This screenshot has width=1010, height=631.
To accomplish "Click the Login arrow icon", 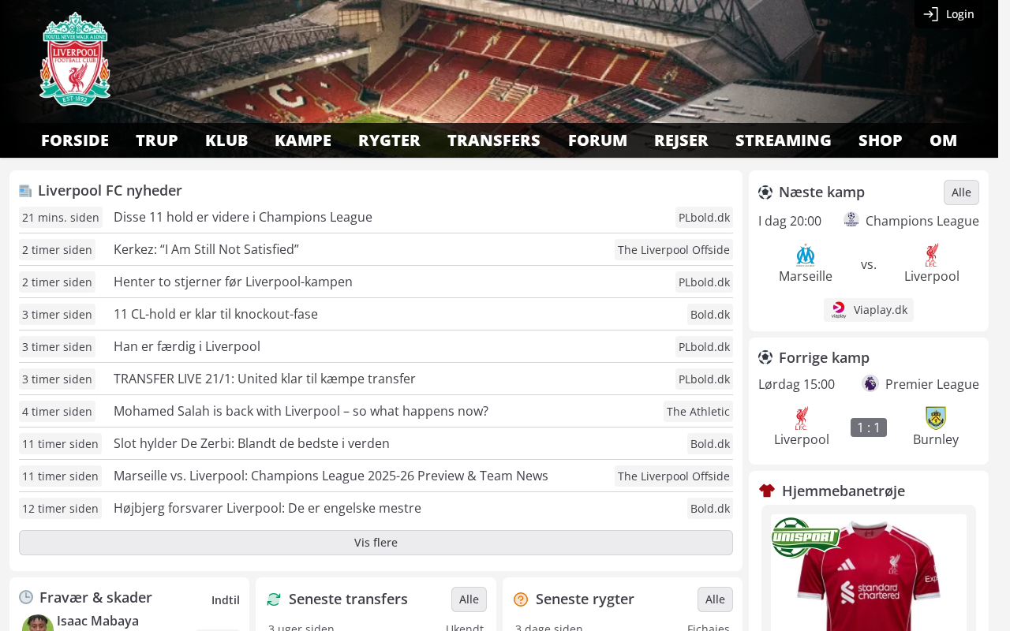I will coord(931,14).
